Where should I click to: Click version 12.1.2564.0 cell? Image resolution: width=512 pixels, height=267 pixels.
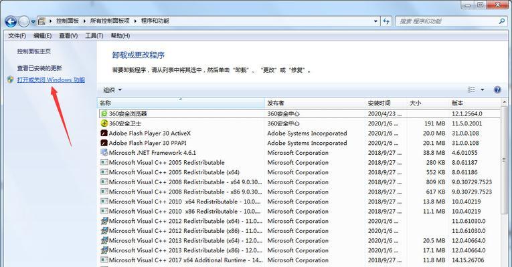[x=467, y=113]
